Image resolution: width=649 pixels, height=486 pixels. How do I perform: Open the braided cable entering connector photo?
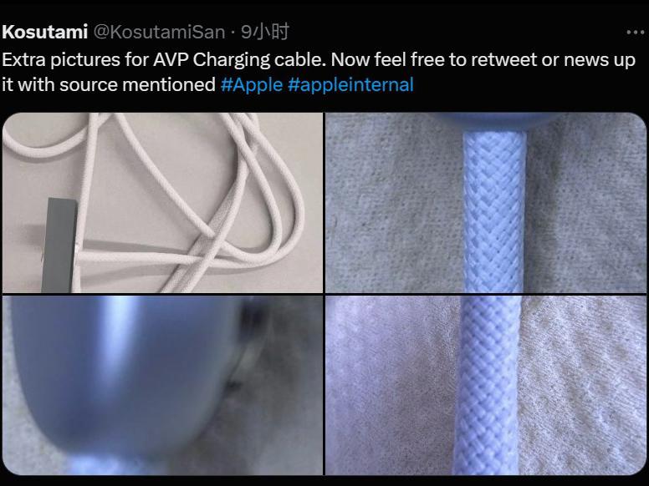coord(486,202)
